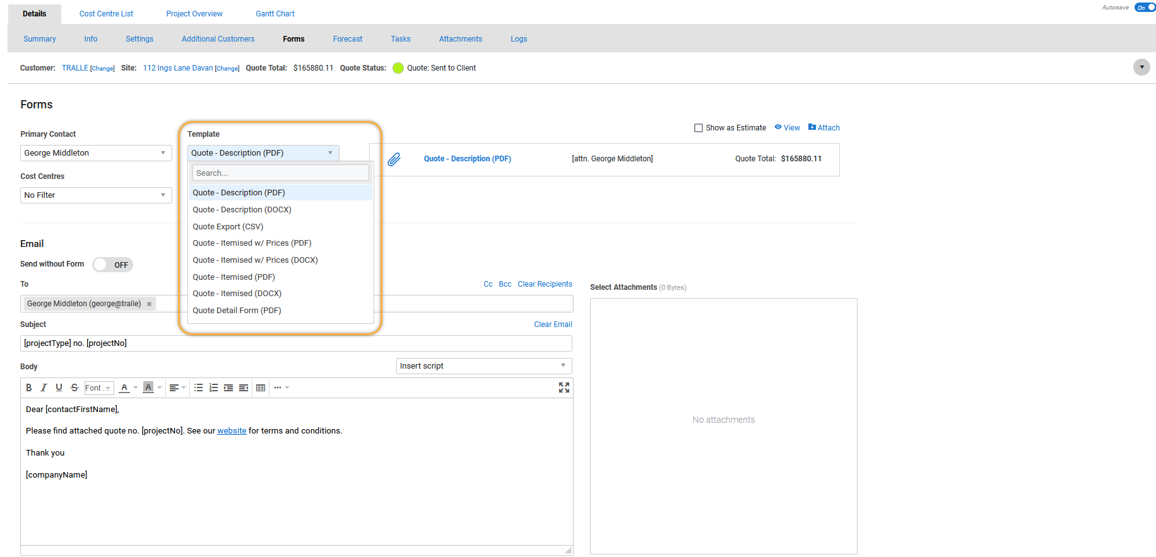Maximize the body editor to fullscreen

[563, 388]
